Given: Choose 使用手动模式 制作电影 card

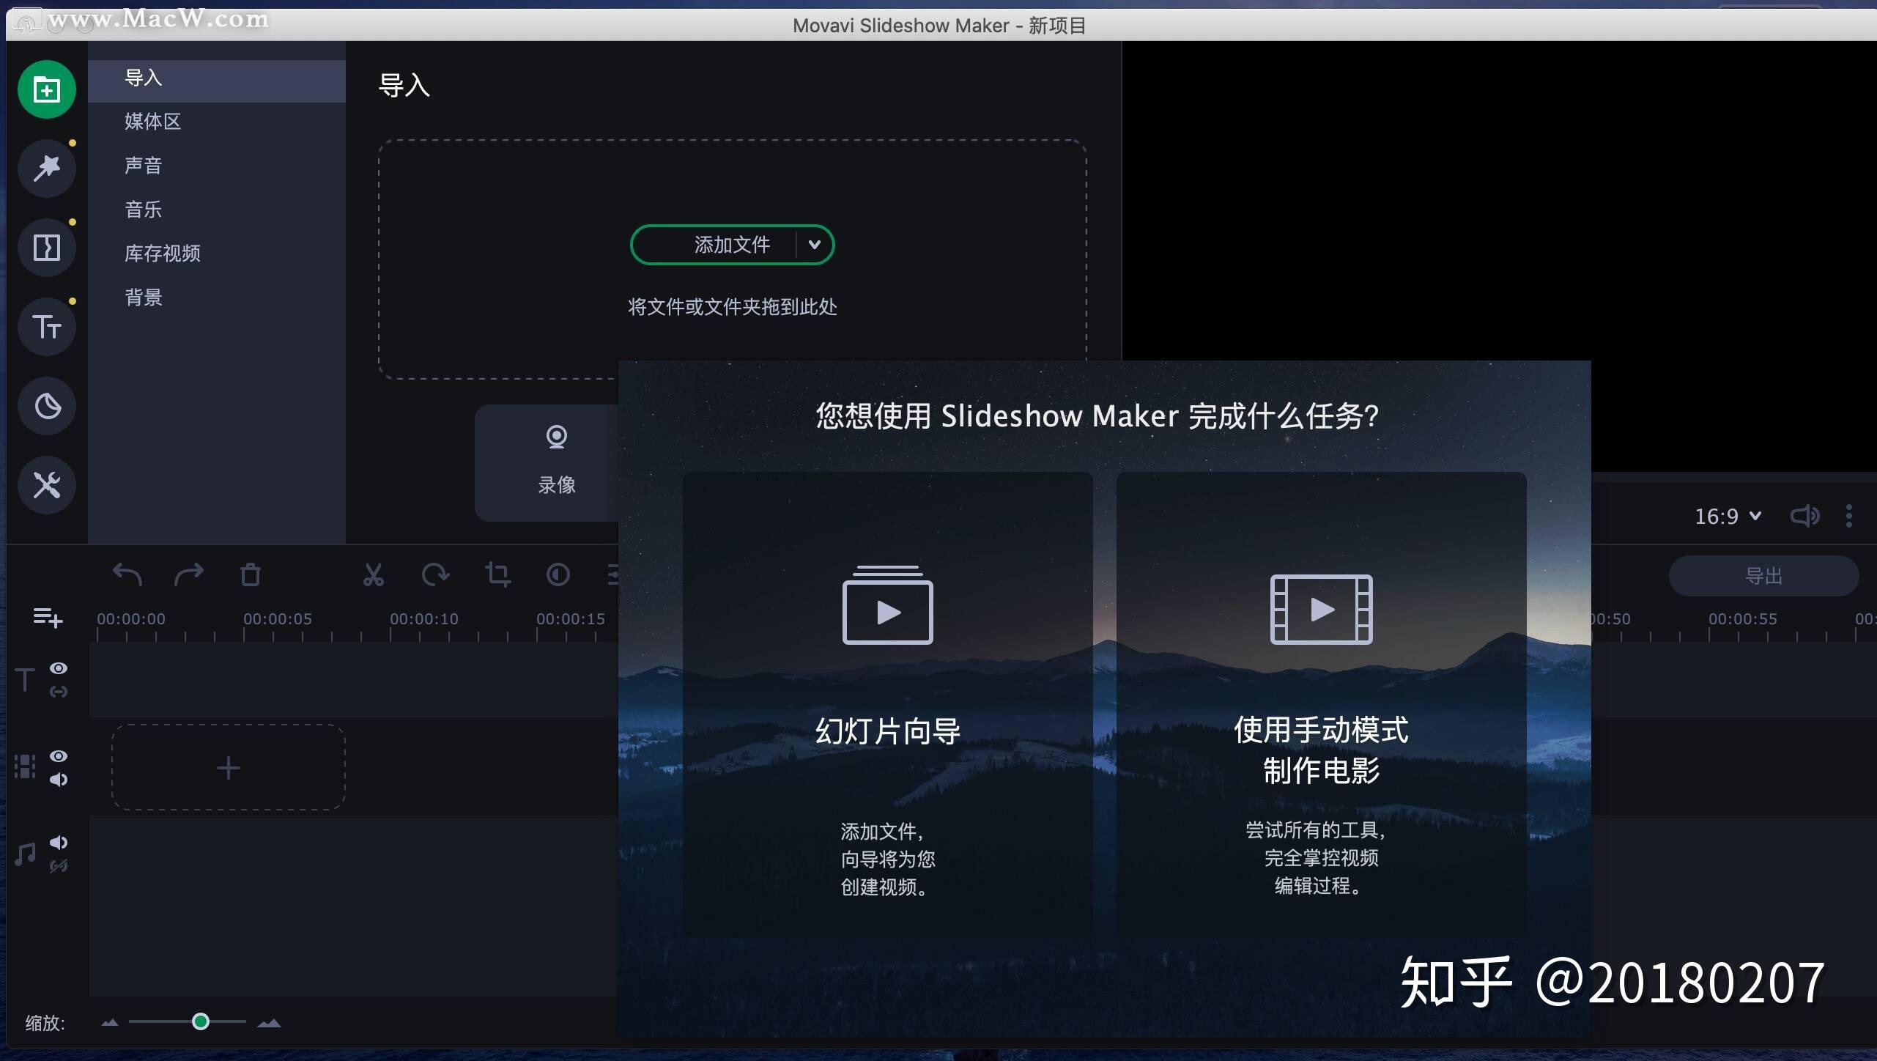Looking at the screenshot, I should coord(1321,704).
